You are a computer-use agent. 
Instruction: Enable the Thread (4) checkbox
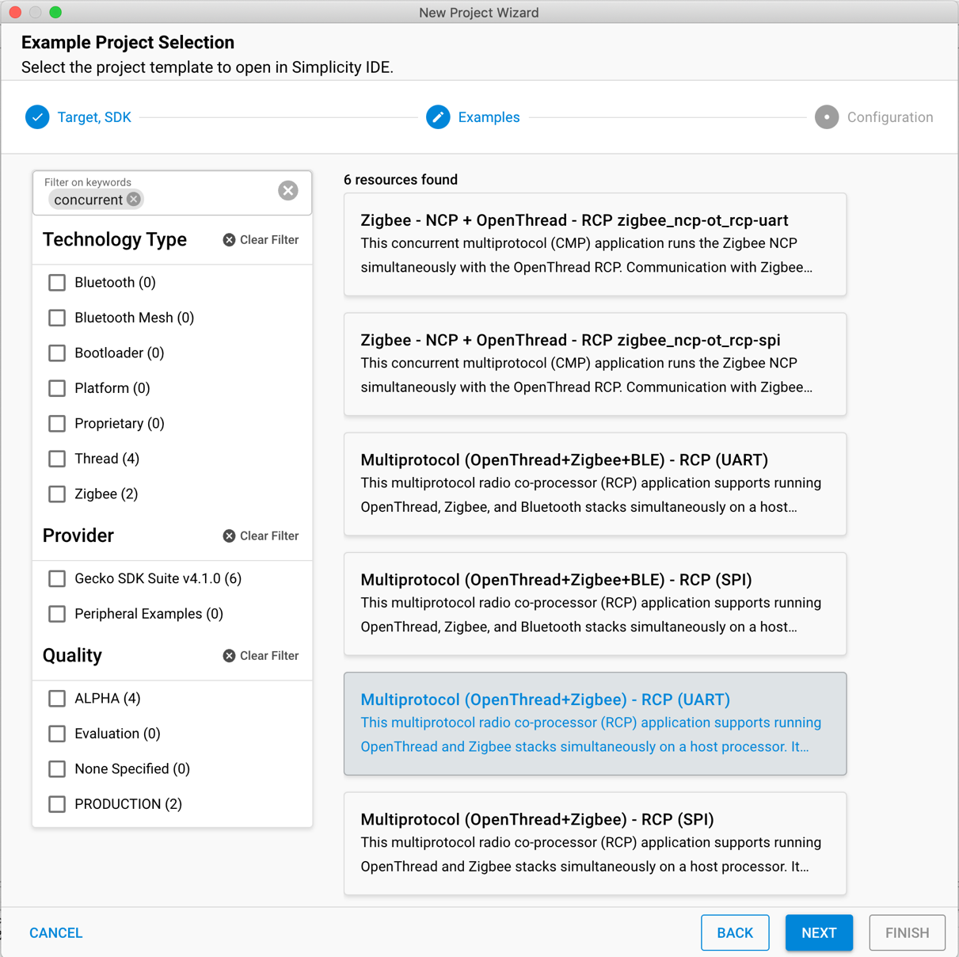pyautogui.click(x=57, y=459)
